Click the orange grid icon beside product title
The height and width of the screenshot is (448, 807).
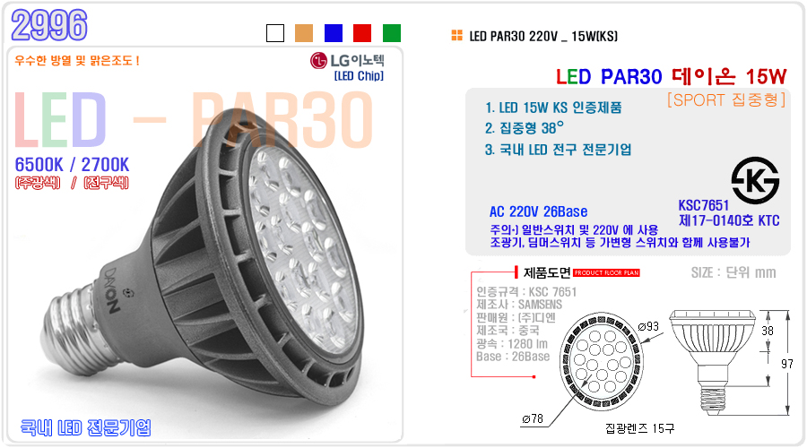point(456,36)
